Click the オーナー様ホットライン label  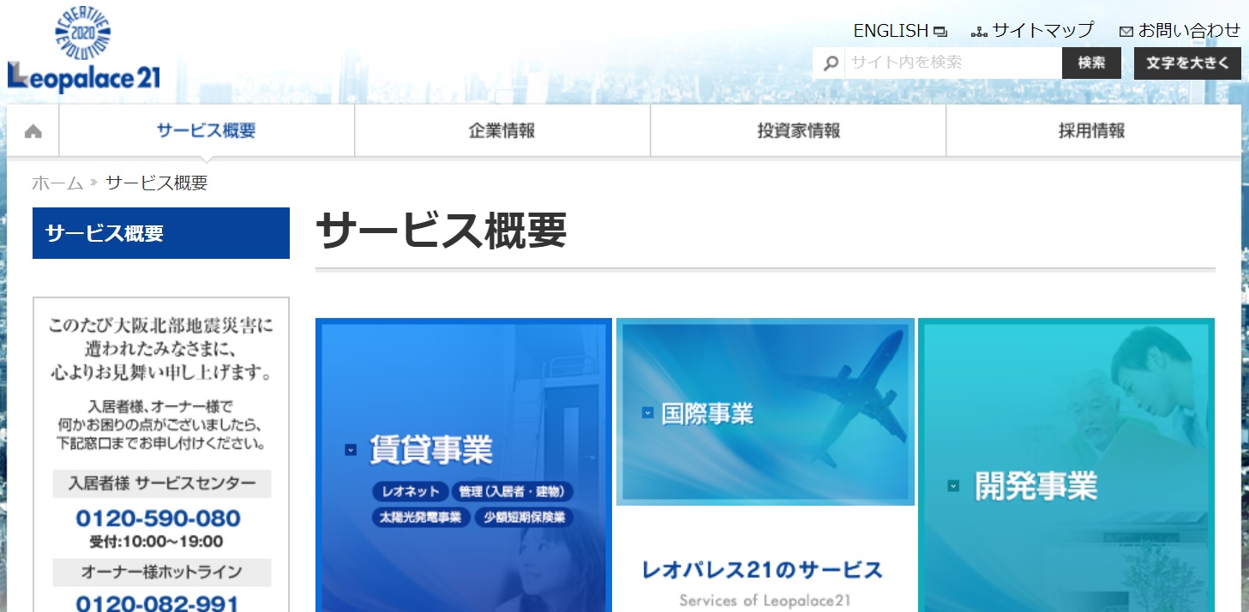click(162, 572)
